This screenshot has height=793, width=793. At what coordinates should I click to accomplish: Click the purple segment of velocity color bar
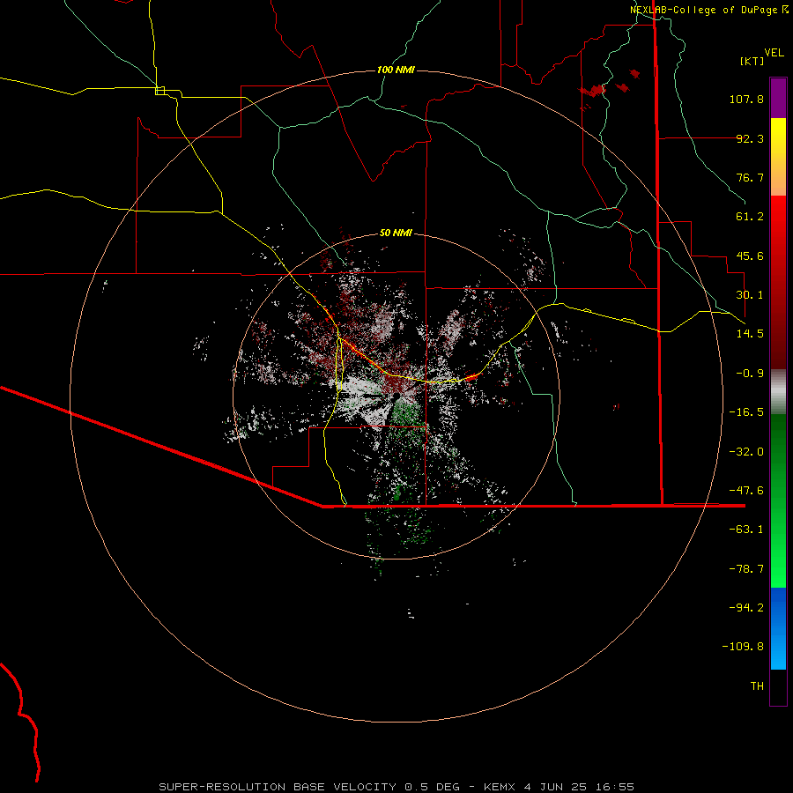coord(778,98)
